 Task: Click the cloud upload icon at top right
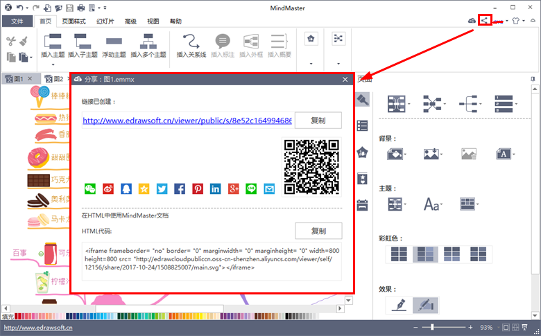[472, 21]
